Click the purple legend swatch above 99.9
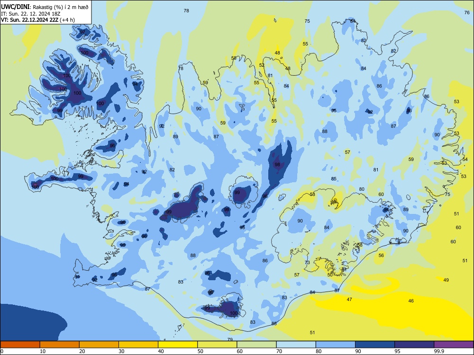 point(454,345)
